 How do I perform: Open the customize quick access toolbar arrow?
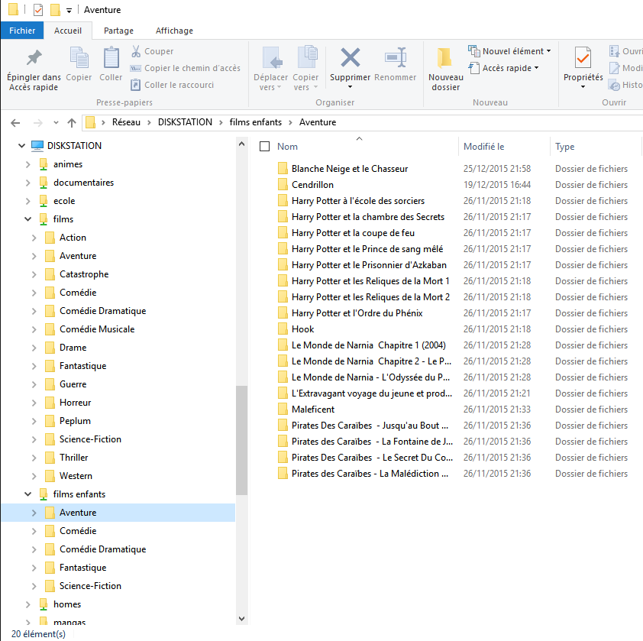pos(69,10)
